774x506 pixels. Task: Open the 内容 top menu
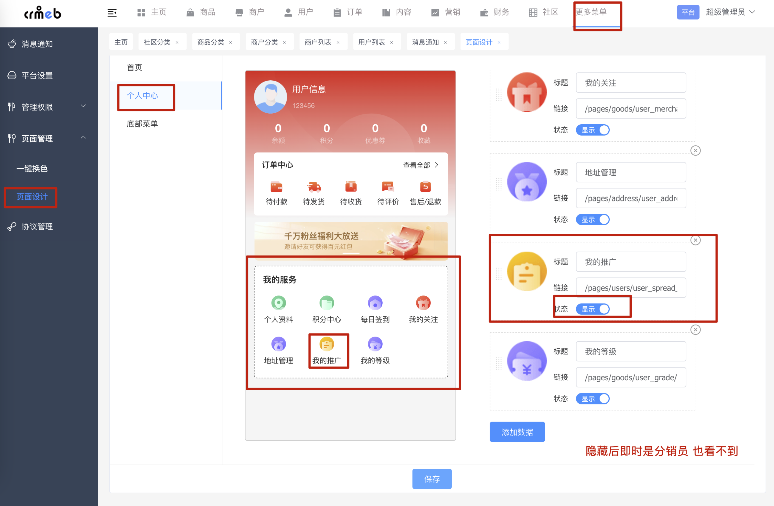click(x=397, y=12)
